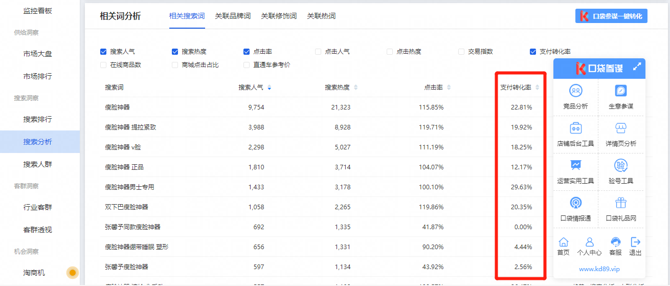The width and height of the screenshot is (670, 286).
Task: Click the 口袋参谋一键转化 button
Action: 611,16
